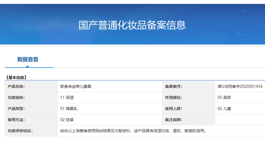The height and width of the screenshot is (148, 265).
Task: Click the 使用人群 label cell
Action: [189, 109]
